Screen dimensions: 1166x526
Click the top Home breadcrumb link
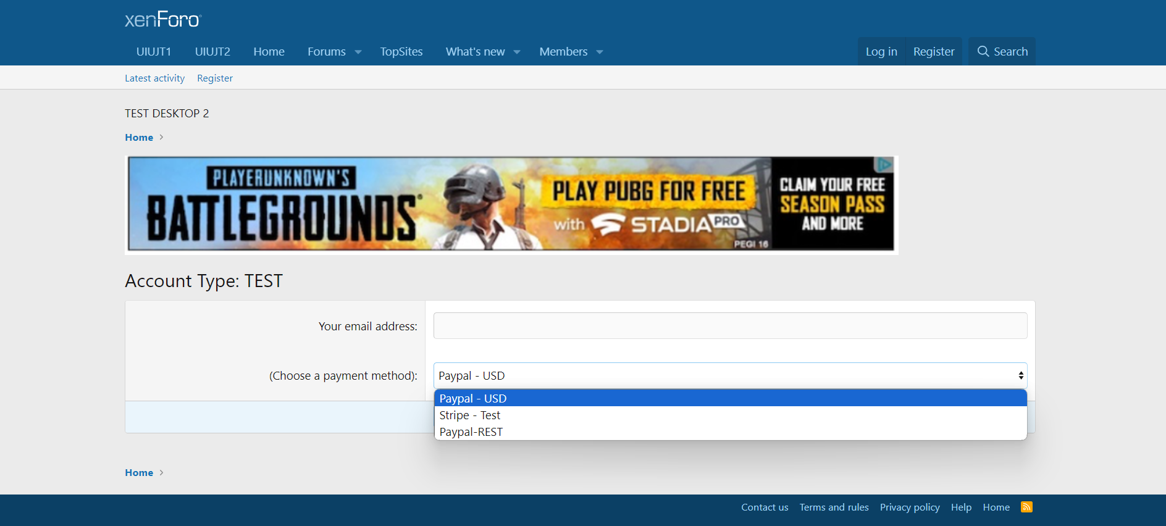139,138
